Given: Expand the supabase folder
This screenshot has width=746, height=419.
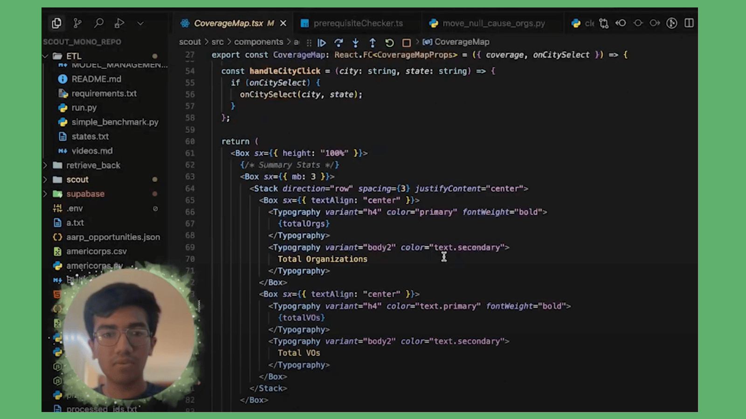Looking at the screenshot, I should 46,194.
